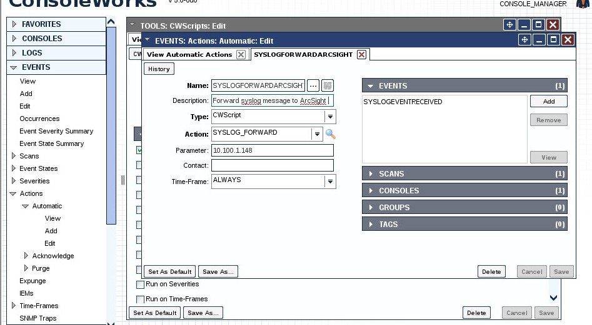Open the list icon next to Name field
This screenshot has height=325, width=592.
[x=327, y=85]
